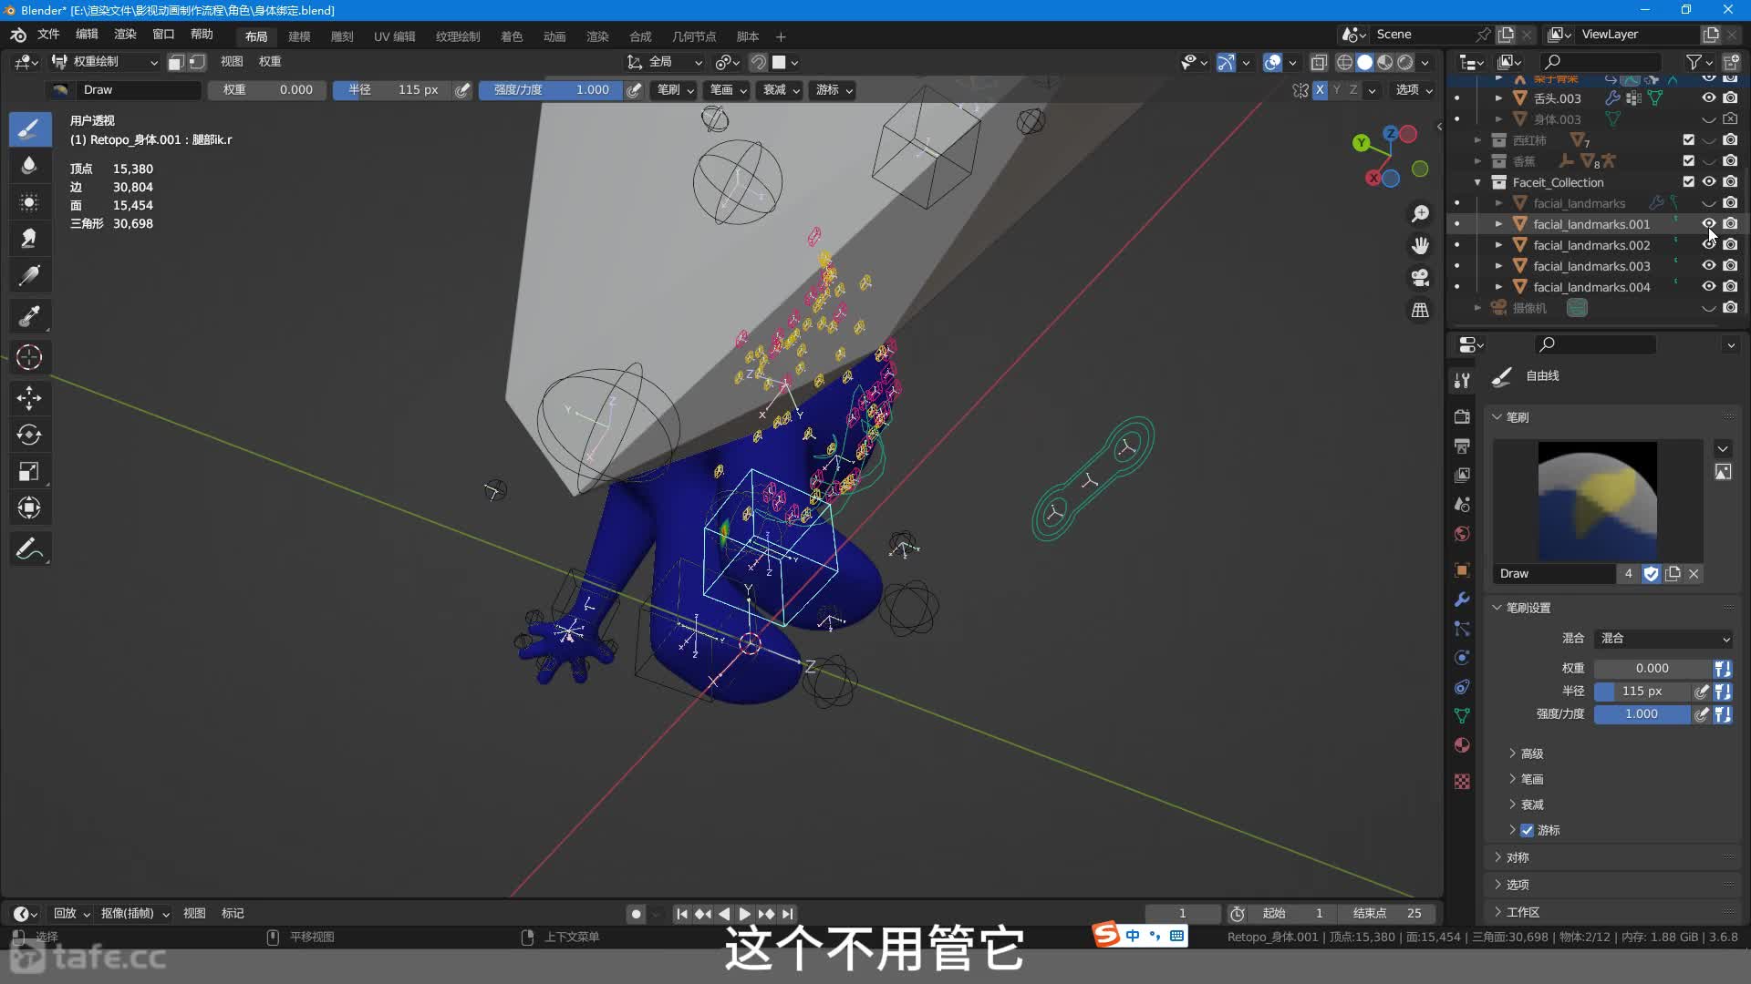Switch perspective/orthographic grid icon
1751x984 pixels.
point(1420,311)
